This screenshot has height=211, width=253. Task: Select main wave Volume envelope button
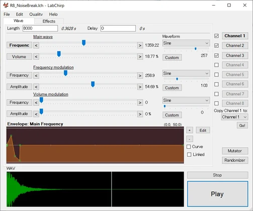coord(19,57)
